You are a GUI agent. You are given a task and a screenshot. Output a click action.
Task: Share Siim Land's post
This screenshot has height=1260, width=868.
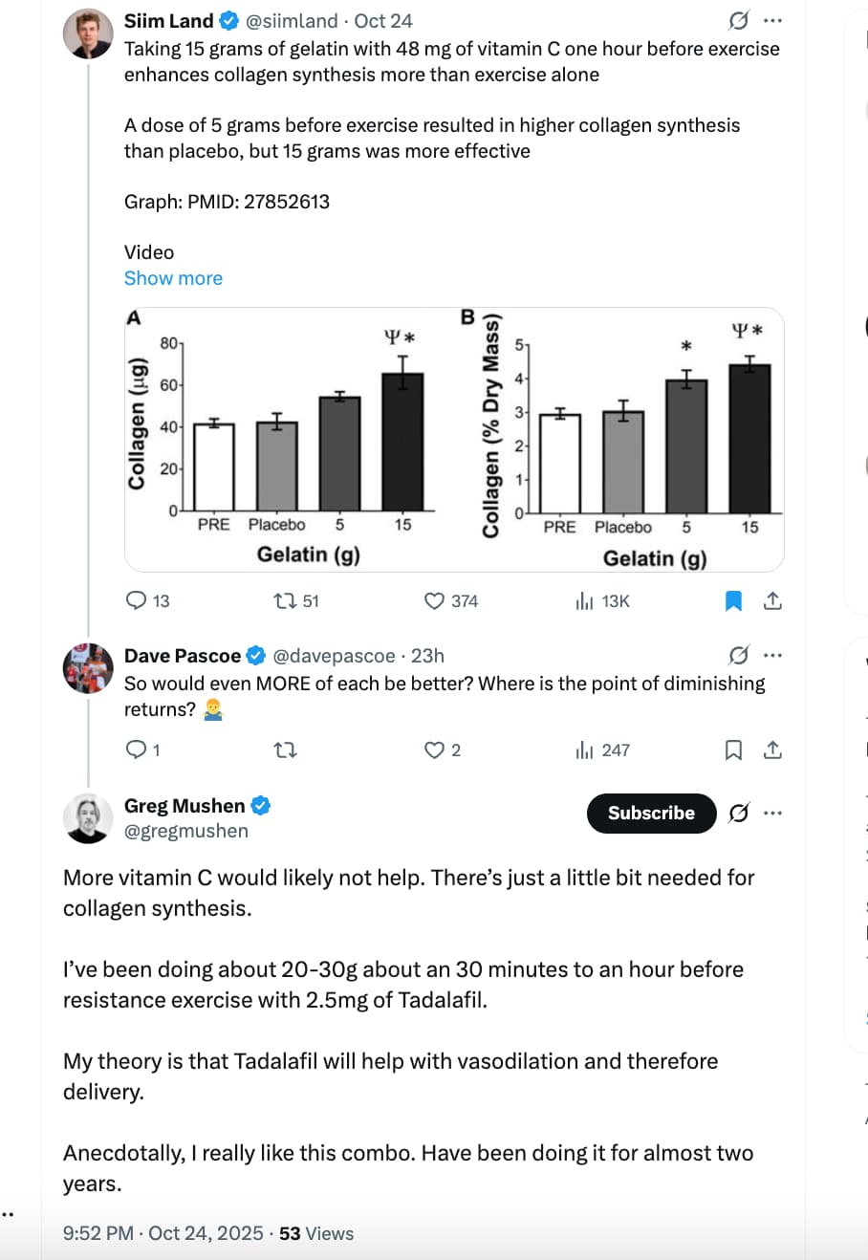[773, 600]
